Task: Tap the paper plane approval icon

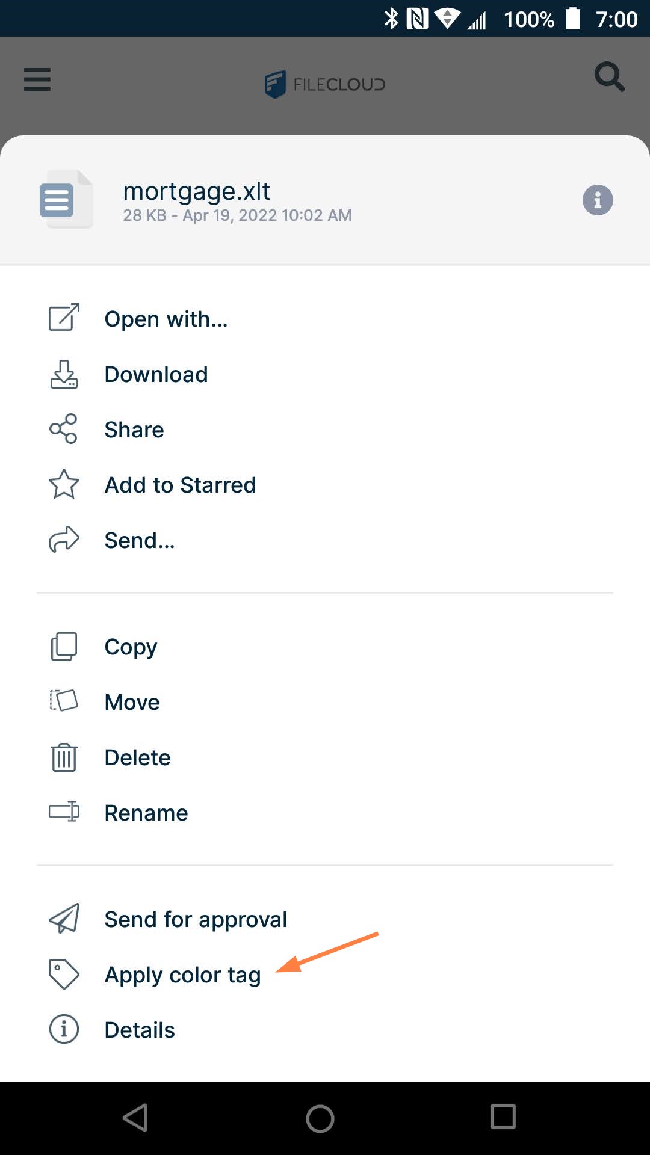Action: pos(64,919)
